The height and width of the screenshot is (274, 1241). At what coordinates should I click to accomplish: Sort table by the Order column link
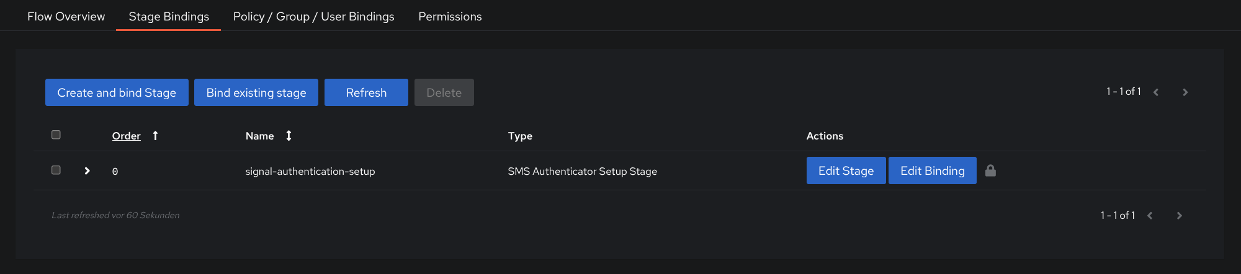tap(126, 136)
